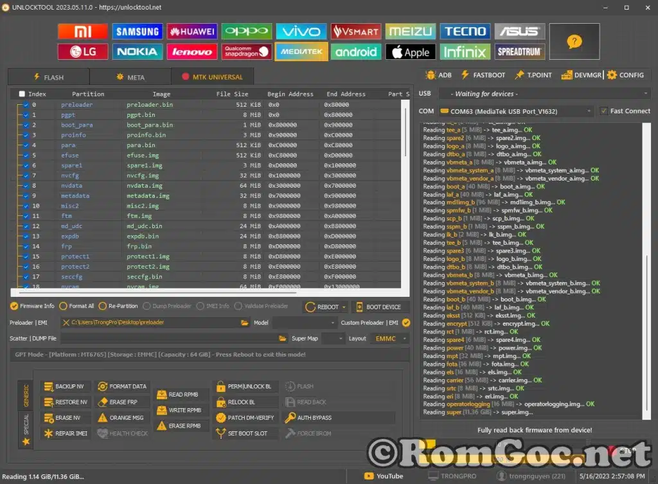Browse for the Preloader file folder icon
The image size is (658, 484).
click(x=245, y=323)
